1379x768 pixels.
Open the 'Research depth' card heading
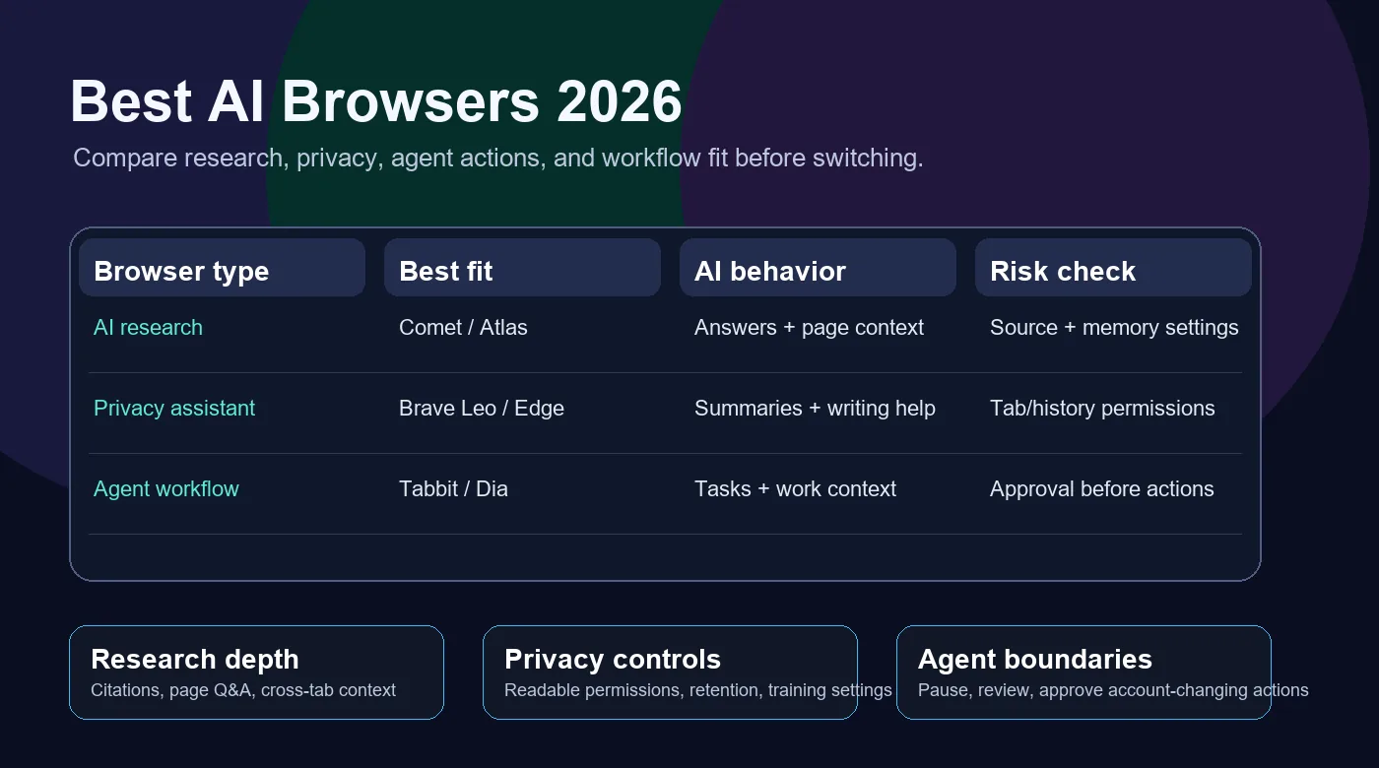coord(194,660)
